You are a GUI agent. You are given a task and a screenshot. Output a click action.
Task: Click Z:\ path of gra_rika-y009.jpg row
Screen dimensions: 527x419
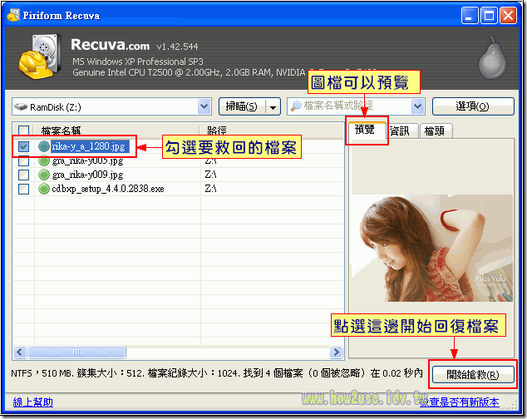(x=210, y=175)
